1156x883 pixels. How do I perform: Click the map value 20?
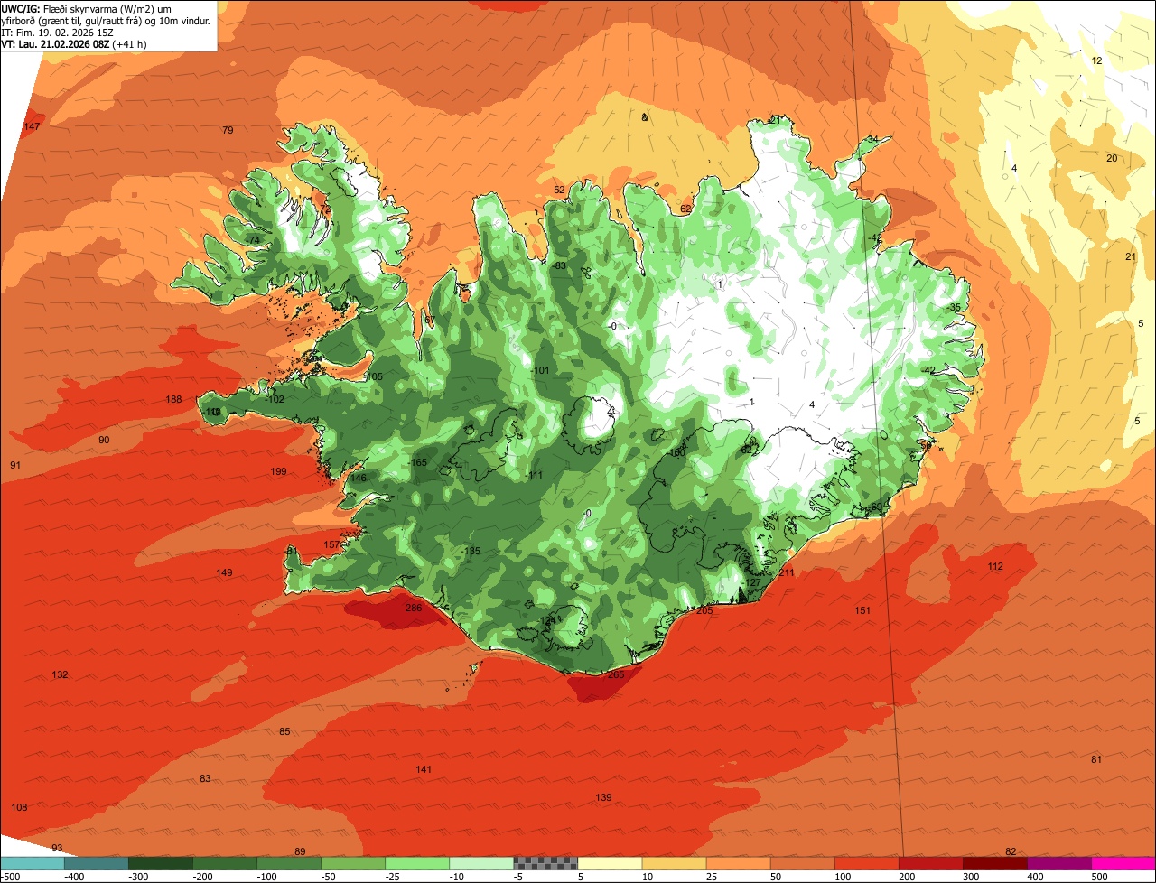pyautogui.click(x=1112, y=158)
